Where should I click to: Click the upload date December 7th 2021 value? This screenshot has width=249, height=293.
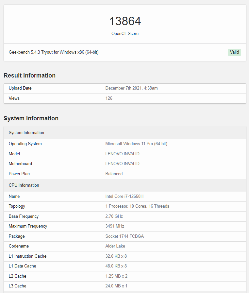pos(131,88)
